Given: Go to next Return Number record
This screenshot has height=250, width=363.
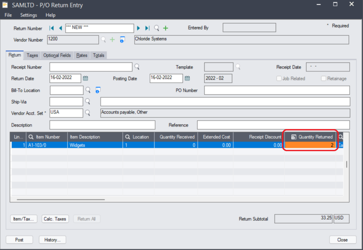Looking at the screenshot, I should [139, 28].
